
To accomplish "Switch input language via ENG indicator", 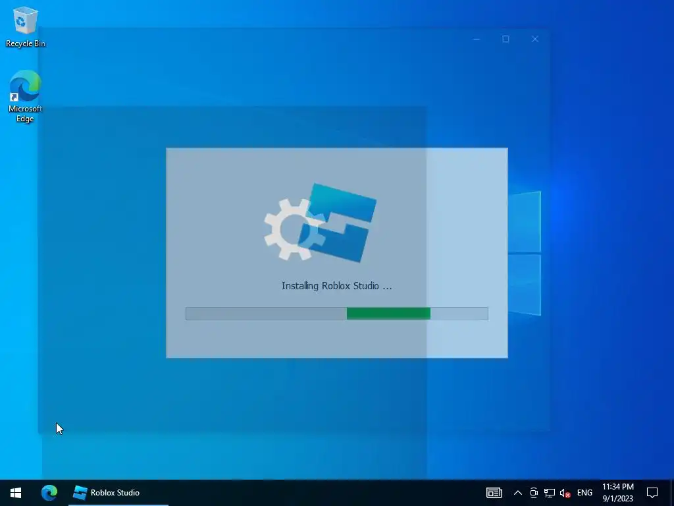I will pos(584,493).
